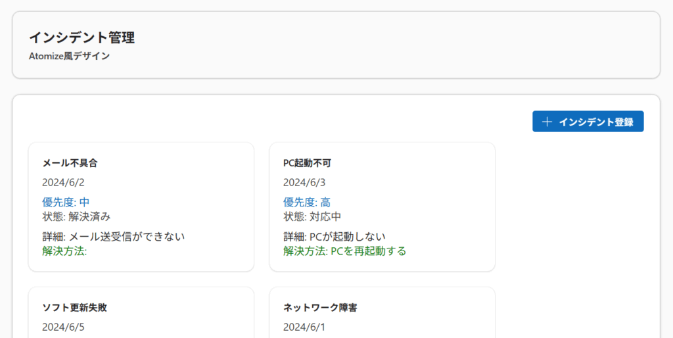The height and width of the screenshot is (338, 673).
Task: Click the 状態: 解決済み status text
Action: (x=76, y=216)
